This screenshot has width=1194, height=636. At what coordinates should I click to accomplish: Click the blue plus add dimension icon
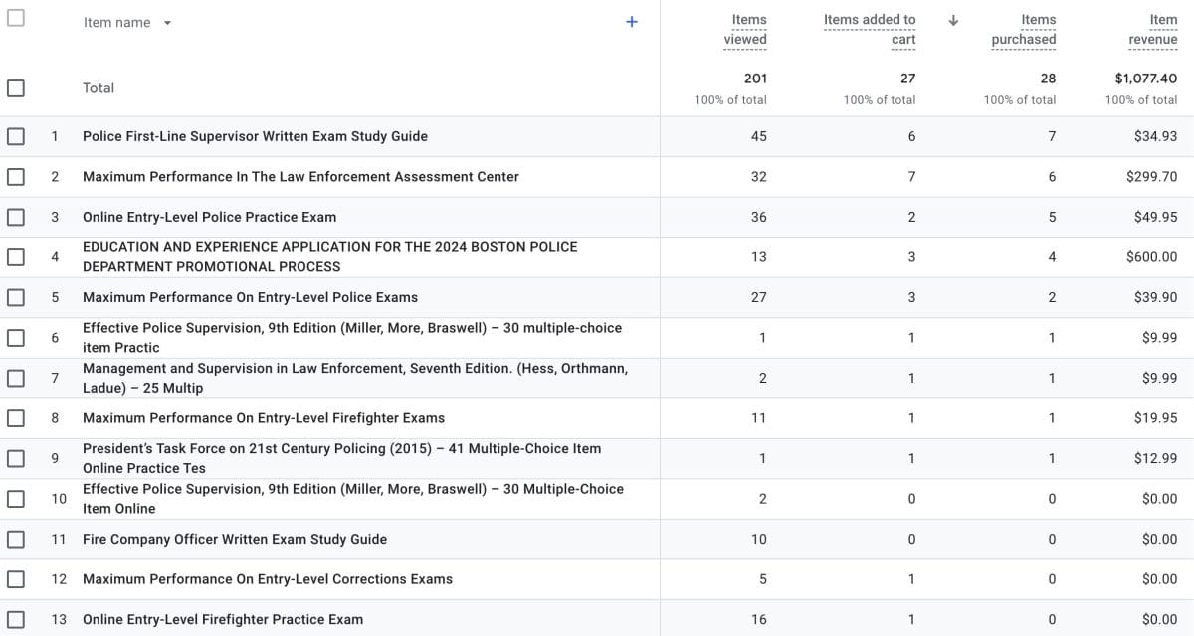point(631,22)
